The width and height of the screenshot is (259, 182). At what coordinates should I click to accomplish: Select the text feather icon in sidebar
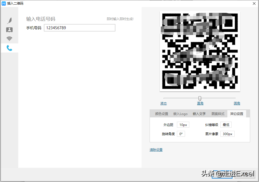[x=9, y=20]
